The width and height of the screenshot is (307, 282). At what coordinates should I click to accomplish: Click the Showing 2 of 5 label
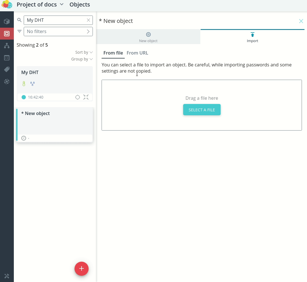pyautogui.click(x=32, y=45)
